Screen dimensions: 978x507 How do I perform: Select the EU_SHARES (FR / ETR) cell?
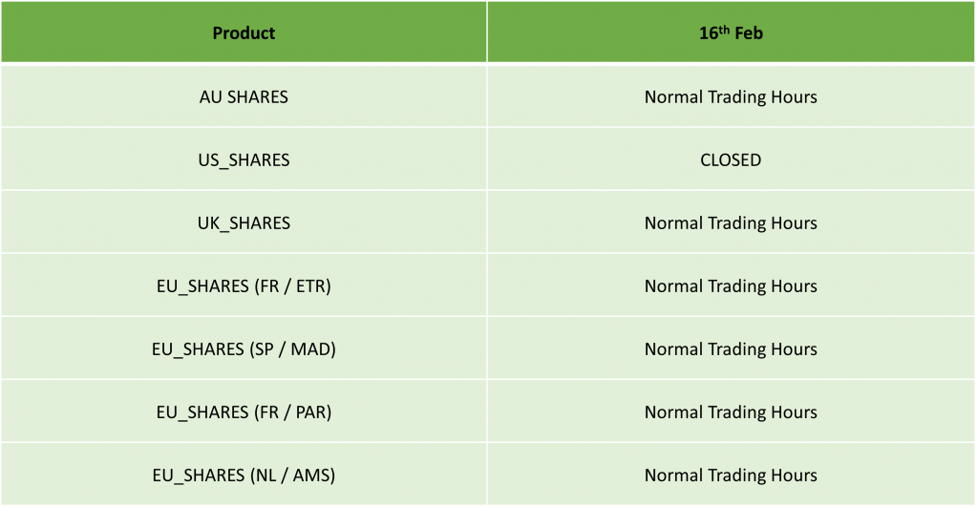(244, 286)
